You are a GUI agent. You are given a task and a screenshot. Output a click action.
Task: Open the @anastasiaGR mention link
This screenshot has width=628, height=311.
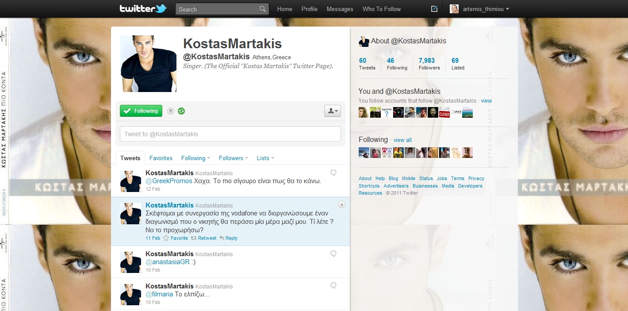(168, 262)
